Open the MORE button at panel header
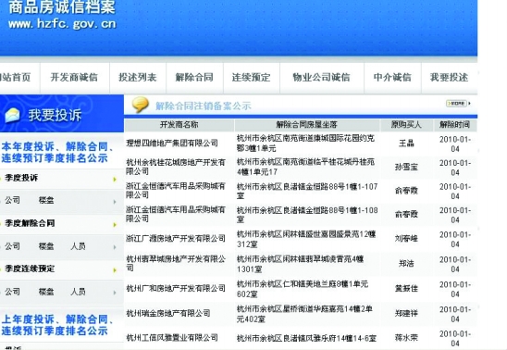 point(458,103)
